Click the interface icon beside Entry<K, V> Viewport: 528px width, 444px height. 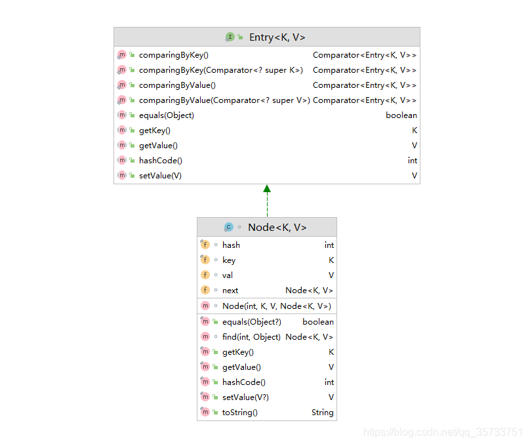tap(230, 37)
